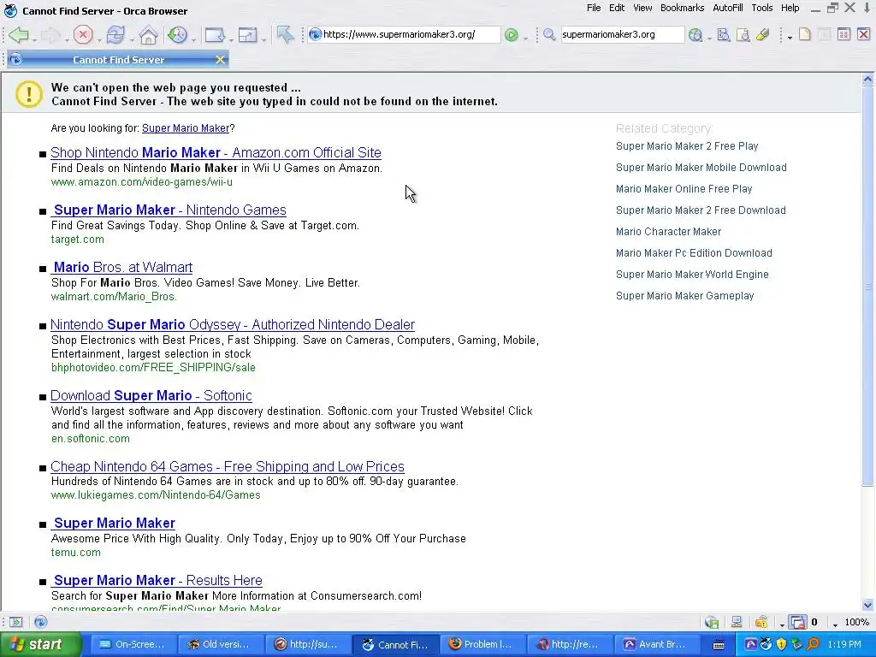This screenshot has height=657, width=876.
Task: Open the Forward button history dropdown arrow
Action: 67,39
